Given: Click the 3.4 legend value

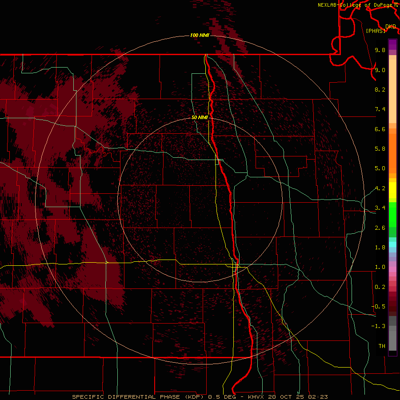Looking at the screenshot, I should 380,208.
